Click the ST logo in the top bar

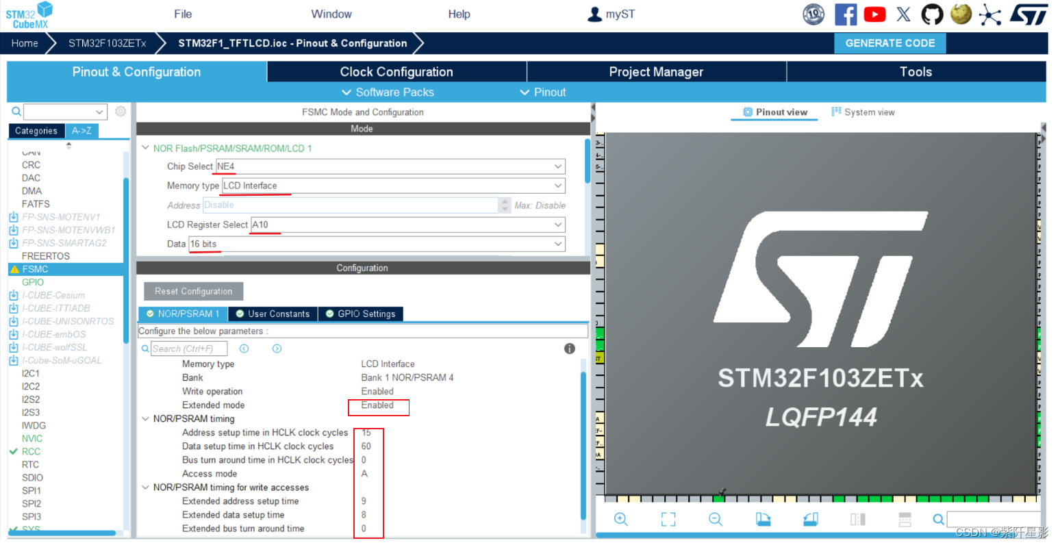pos(1029,14)
